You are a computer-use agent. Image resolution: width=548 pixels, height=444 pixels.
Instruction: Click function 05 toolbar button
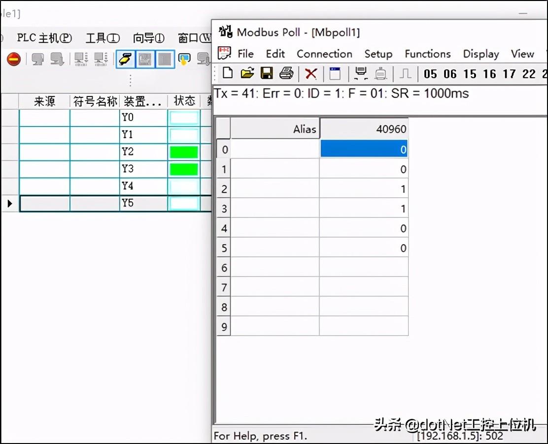coord(430,74)
